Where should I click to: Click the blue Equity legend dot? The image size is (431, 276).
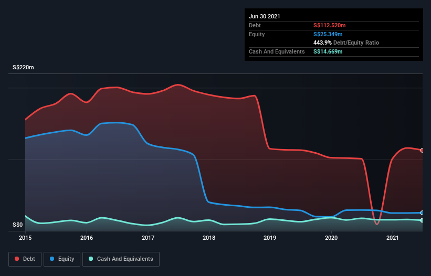tap(52, 259)
